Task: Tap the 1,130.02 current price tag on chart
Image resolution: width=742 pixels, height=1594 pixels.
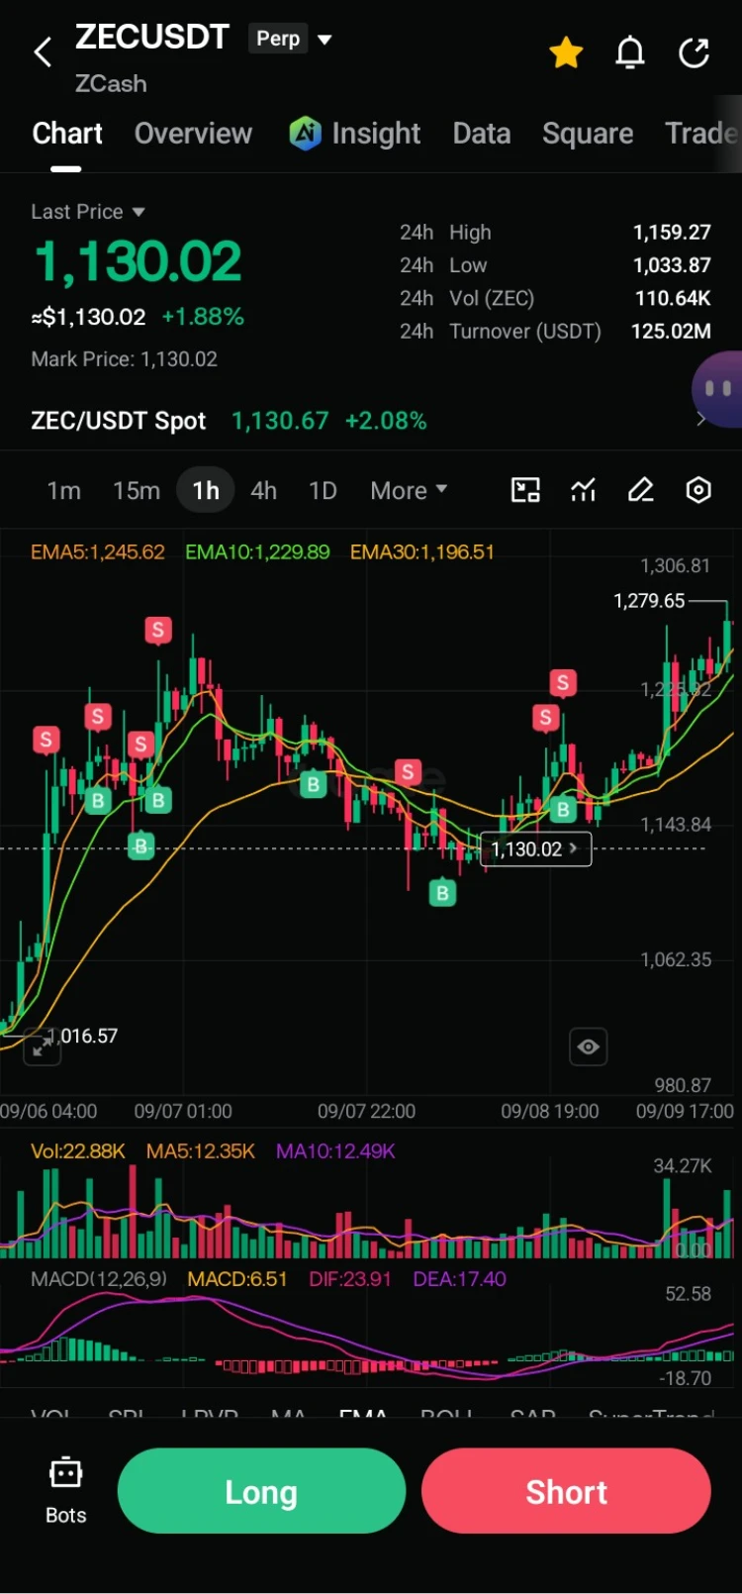Action: point(535,848)
